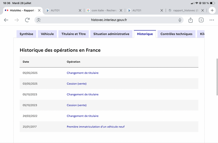218x143 pixels.
Task: Tap the 18:36 clock in status bar
Action: [x=7, y=3]
